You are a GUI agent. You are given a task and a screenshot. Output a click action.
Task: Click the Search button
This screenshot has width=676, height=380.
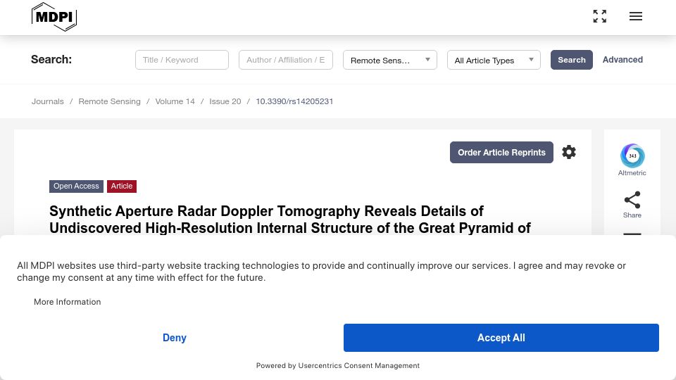tap(571, 60)
